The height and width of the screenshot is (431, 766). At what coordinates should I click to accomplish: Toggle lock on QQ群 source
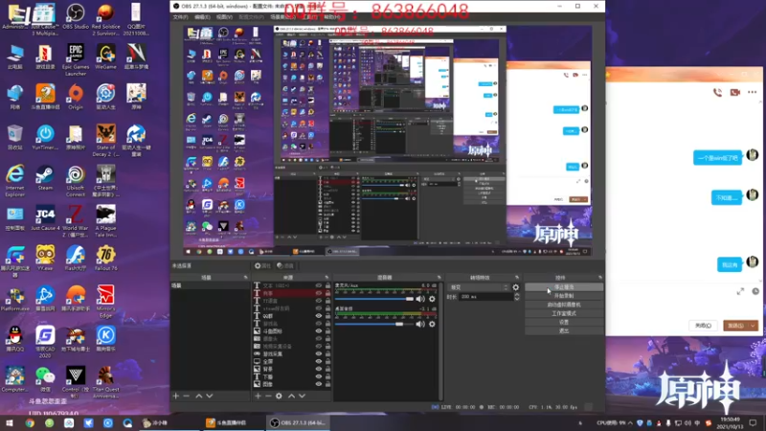327,316
